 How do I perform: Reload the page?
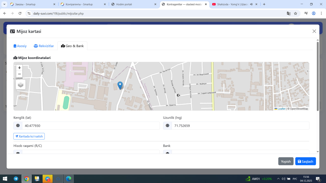(20, 13)
